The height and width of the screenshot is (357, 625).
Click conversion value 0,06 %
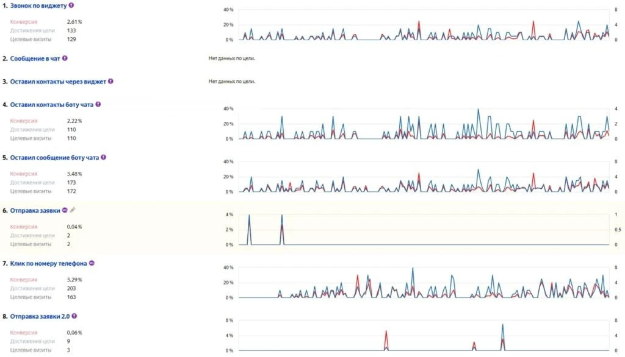(74, 333)
